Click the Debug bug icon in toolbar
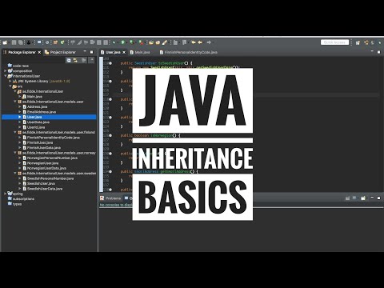 pyautogui.click(x=114, y=42)
